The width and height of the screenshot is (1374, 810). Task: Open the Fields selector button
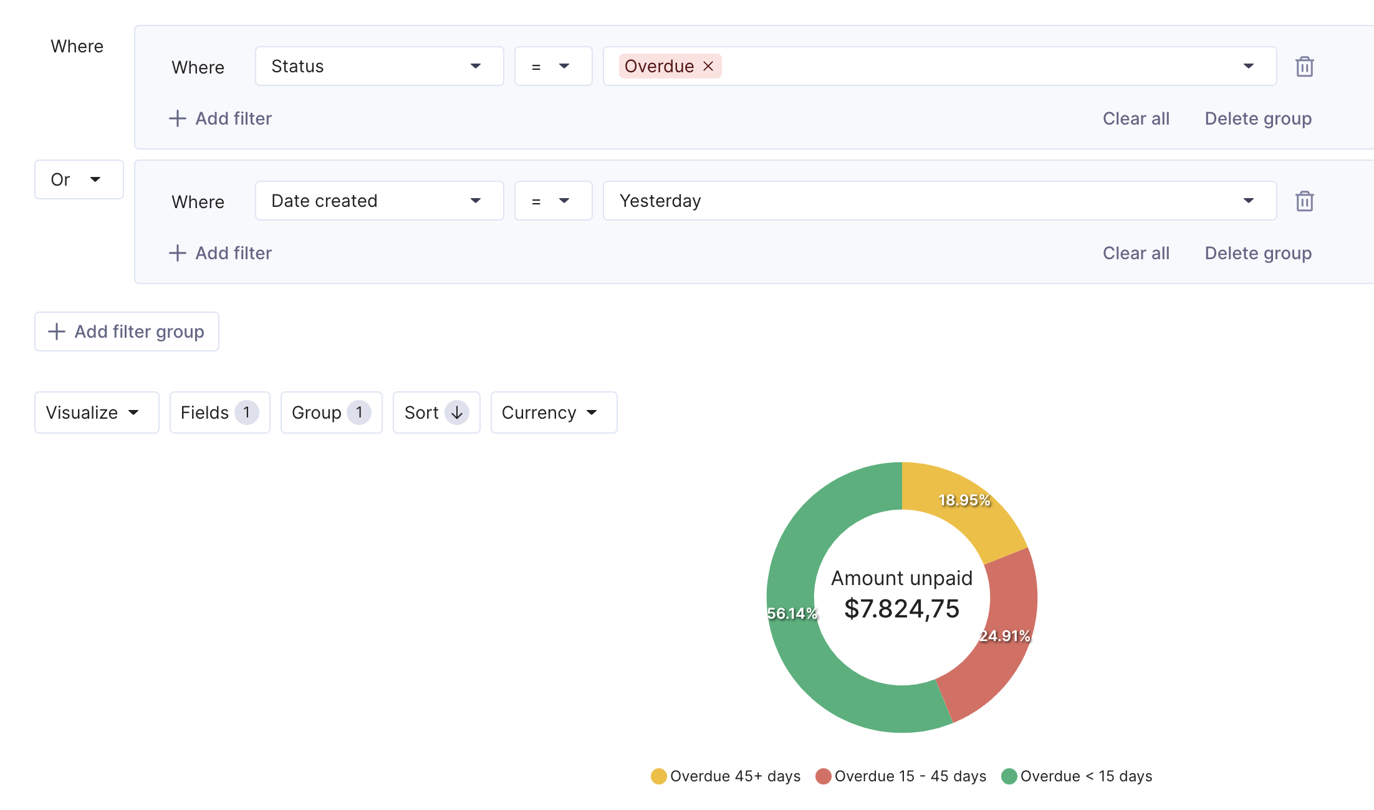coord(219,412)
